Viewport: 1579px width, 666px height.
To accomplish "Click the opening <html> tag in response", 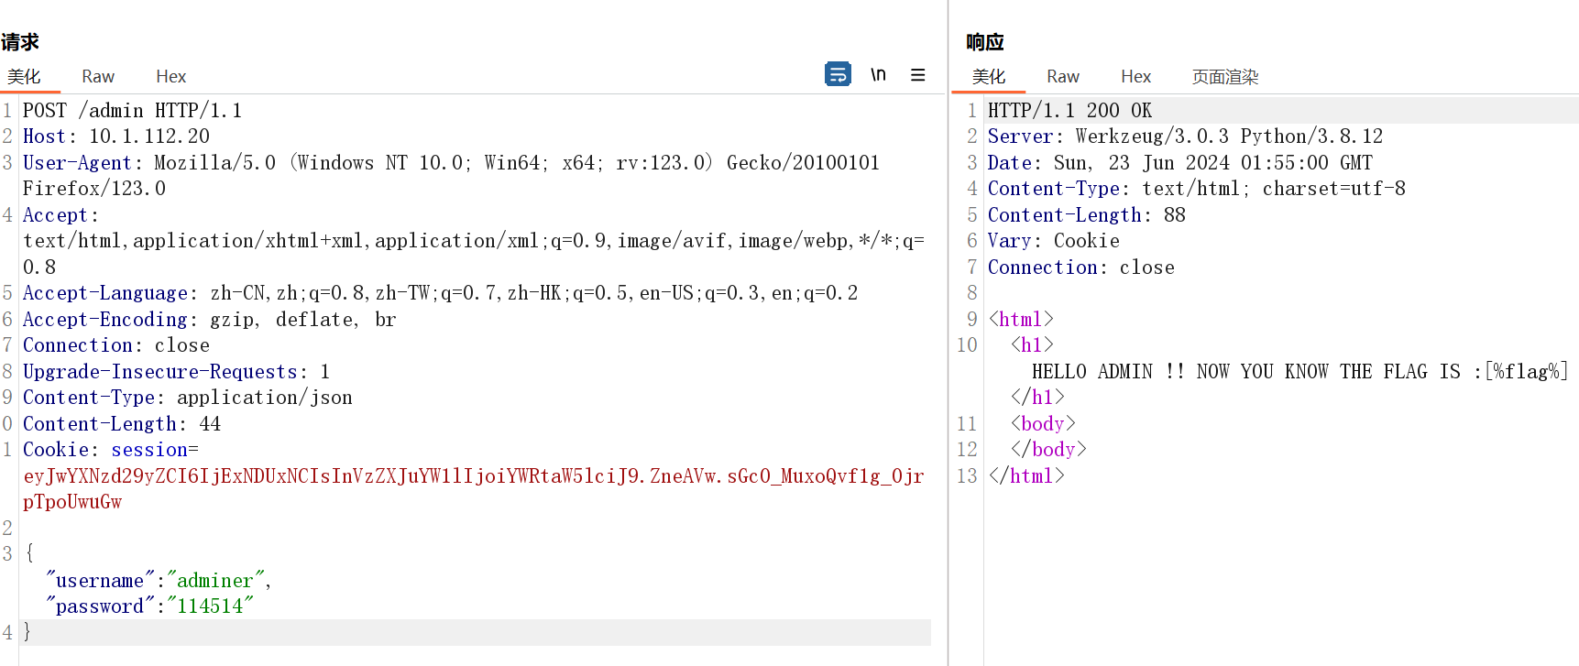I will [1021, 320].
